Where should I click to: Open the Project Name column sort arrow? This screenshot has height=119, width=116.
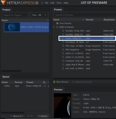(x=48, y=20)
